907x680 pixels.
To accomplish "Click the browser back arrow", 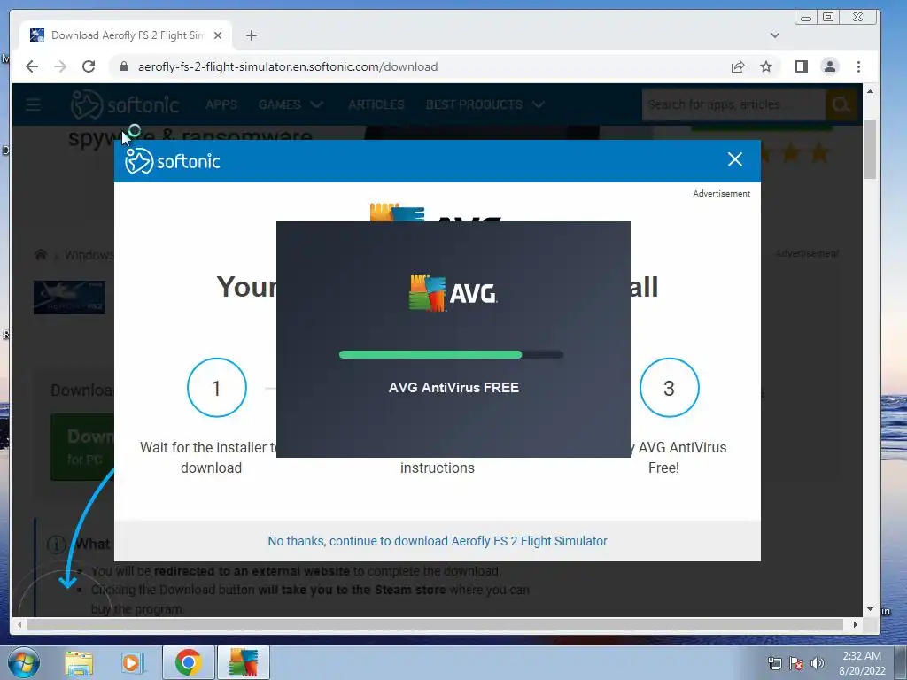I will 32,66.
